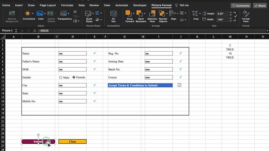Image resolution: width=269 pixels, height=151 pixels.
Task: Switch to the Home tab
Action: [x=6, y=5]
